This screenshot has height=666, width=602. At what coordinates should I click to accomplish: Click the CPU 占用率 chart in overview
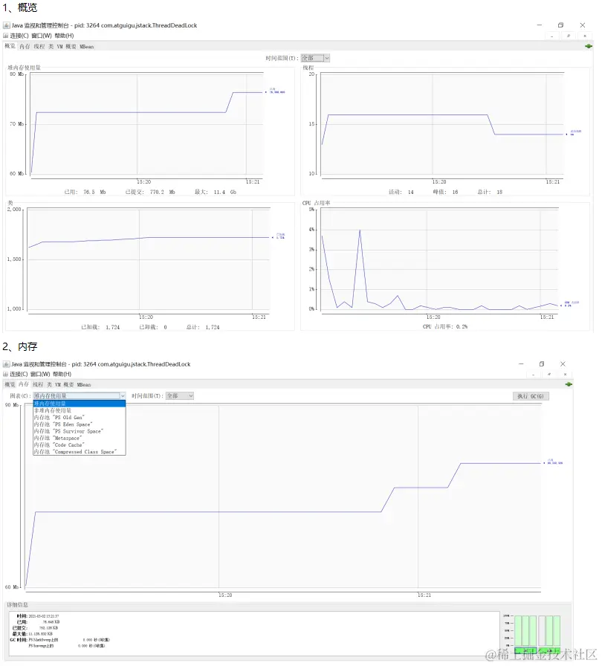coord(440,260)
